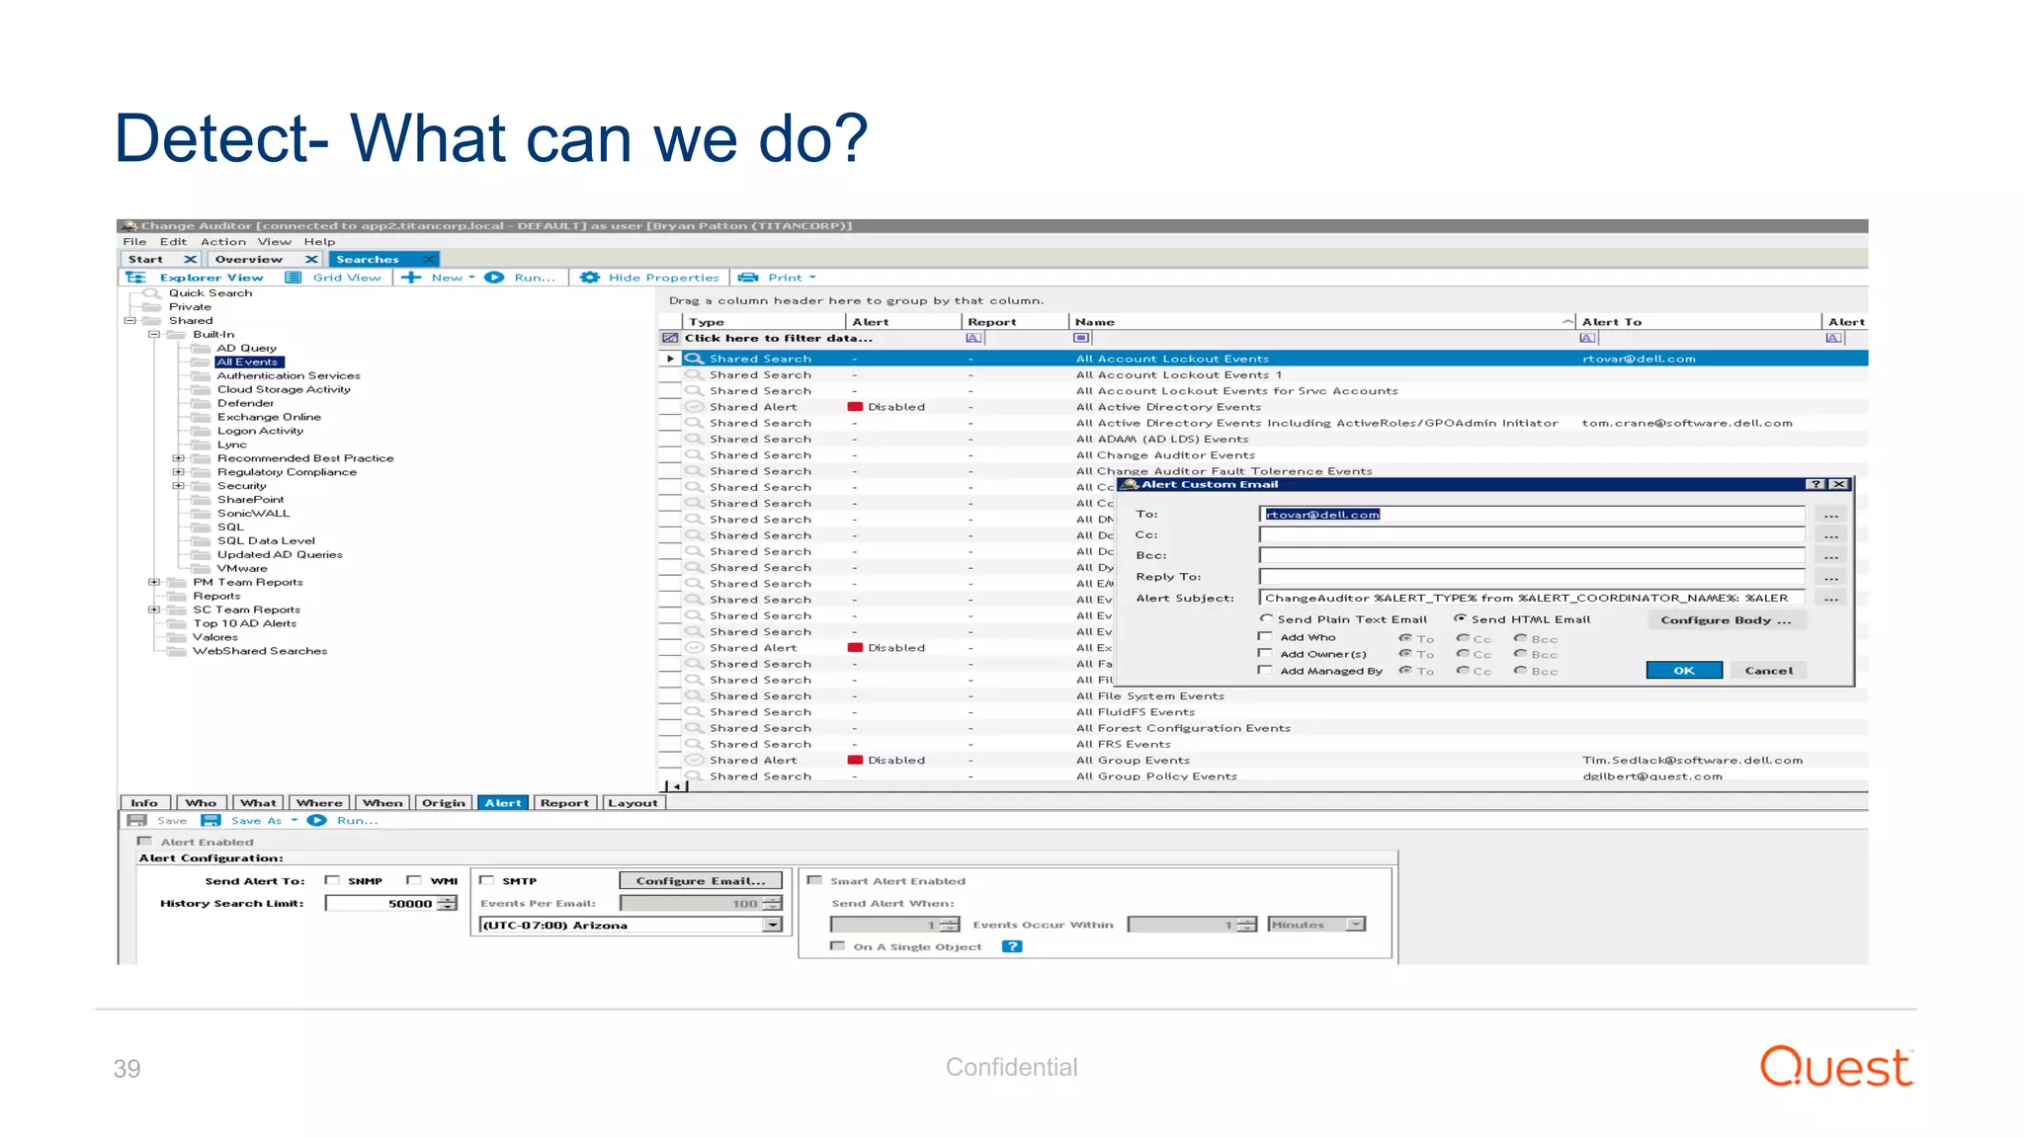Click the Quick Search magnifier icon
This screenshot has width=2024, height=1138.
pos(151,293)
